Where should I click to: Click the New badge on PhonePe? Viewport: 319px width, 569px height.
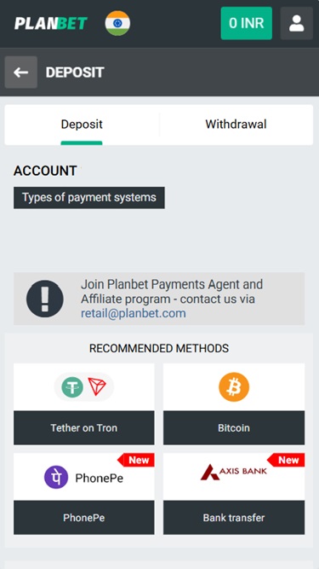pos(136,460)
